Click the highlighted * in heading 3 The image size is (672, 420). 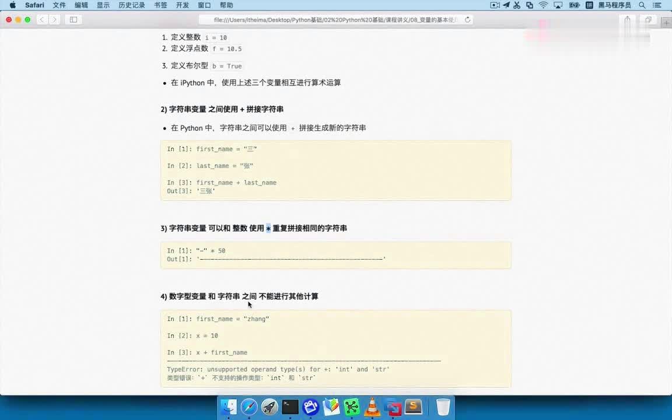point(268,229)
